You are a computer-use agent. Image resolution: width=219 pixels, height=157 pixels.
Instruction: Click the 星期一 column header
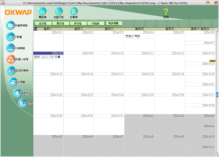tap(48, 29)
